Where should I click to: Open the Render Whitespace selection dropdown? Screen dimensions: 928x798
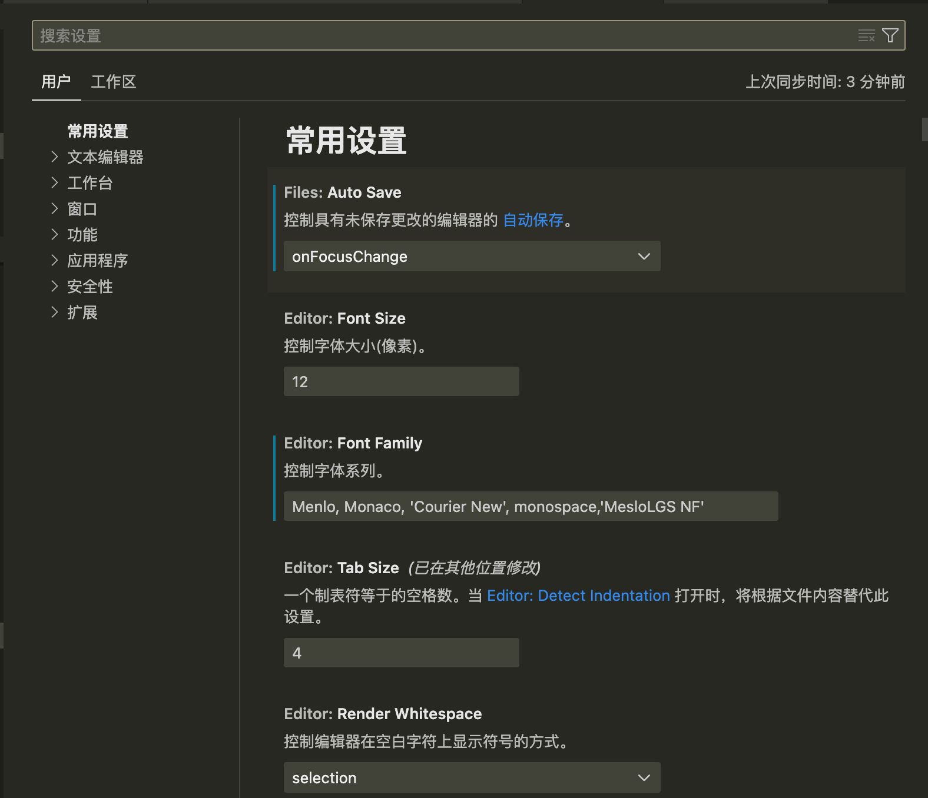(x=472, y=777)
